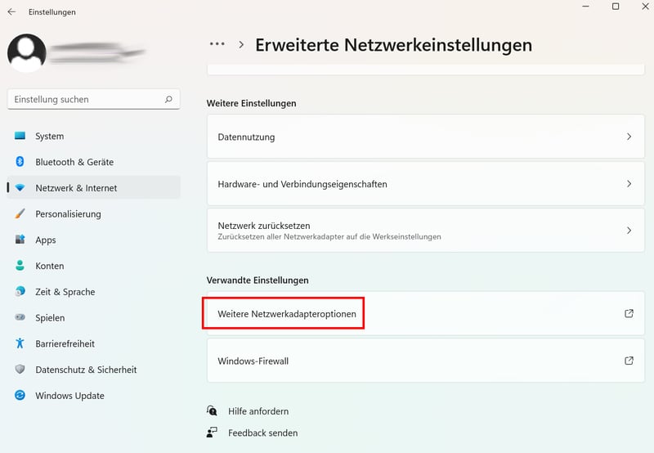Viewport: 654px width, 453px height.
Task: Open Hardware- und Verbindungseigenschaften chevron
Action: click(629, 184)
